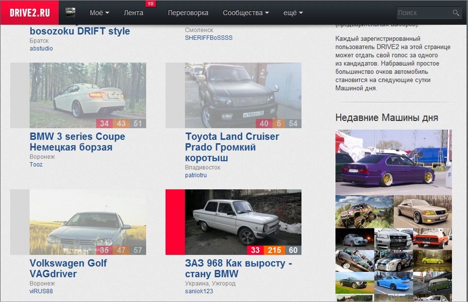468x302 pixels.
Task: Open Tooz user profile
Action: tap(36, 164)
